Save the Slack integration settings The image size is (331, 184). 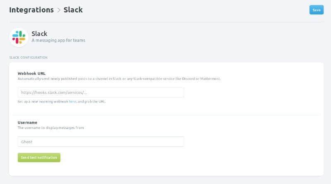point(316,10)
